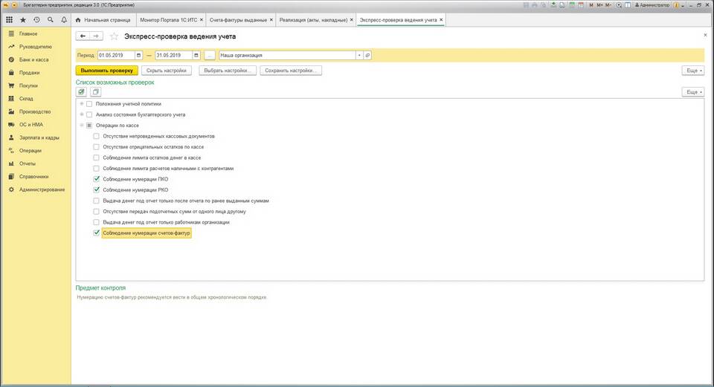Expand Анализ состояния бухгалтерского учета node

pyautogui.click(x=82, y=114)
